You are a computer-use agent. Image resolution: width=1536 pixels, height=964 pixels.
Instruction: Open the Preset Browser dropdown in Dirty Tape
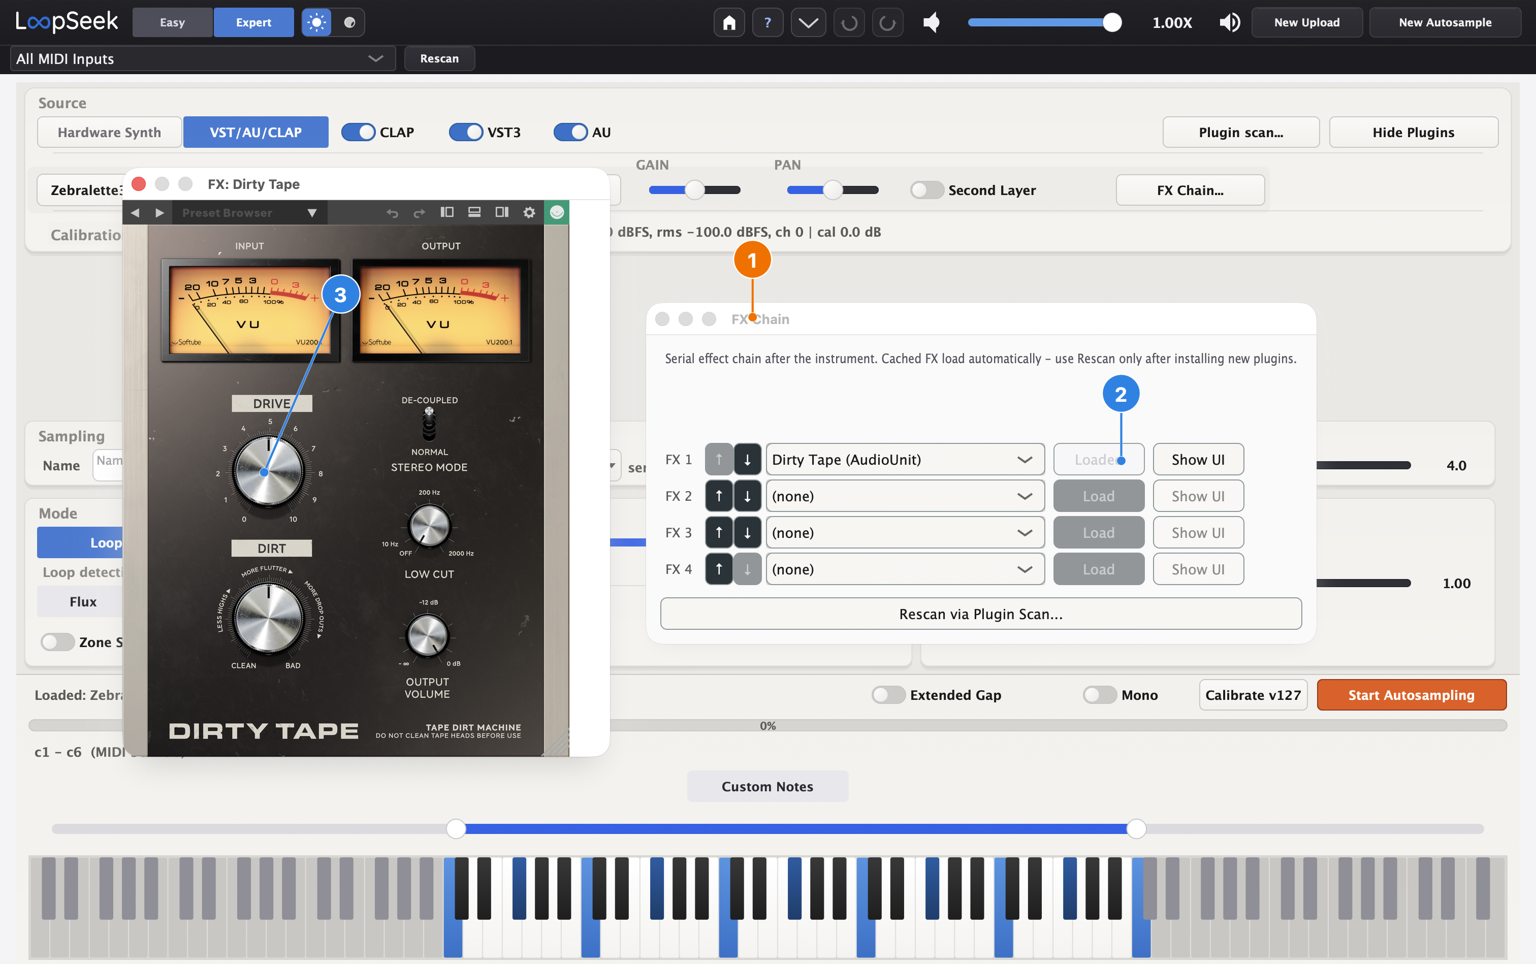(x=250, y=212)
